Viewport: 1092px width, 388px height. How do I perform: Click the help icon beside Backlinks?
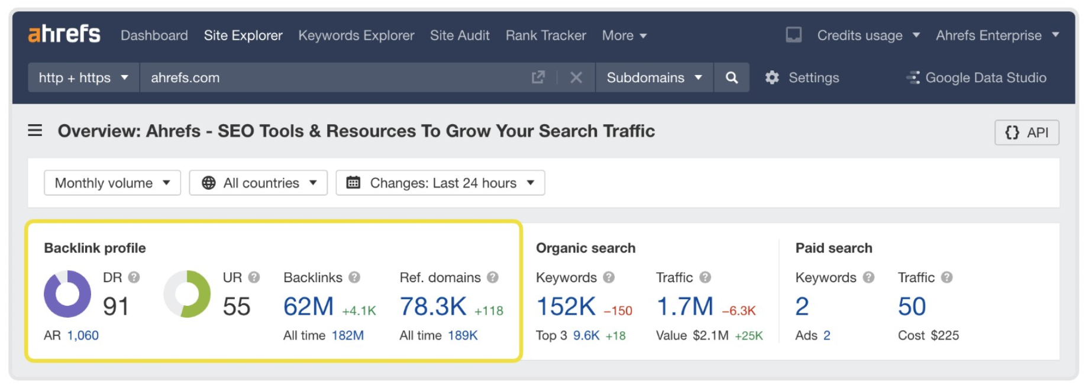click(354, 277)
